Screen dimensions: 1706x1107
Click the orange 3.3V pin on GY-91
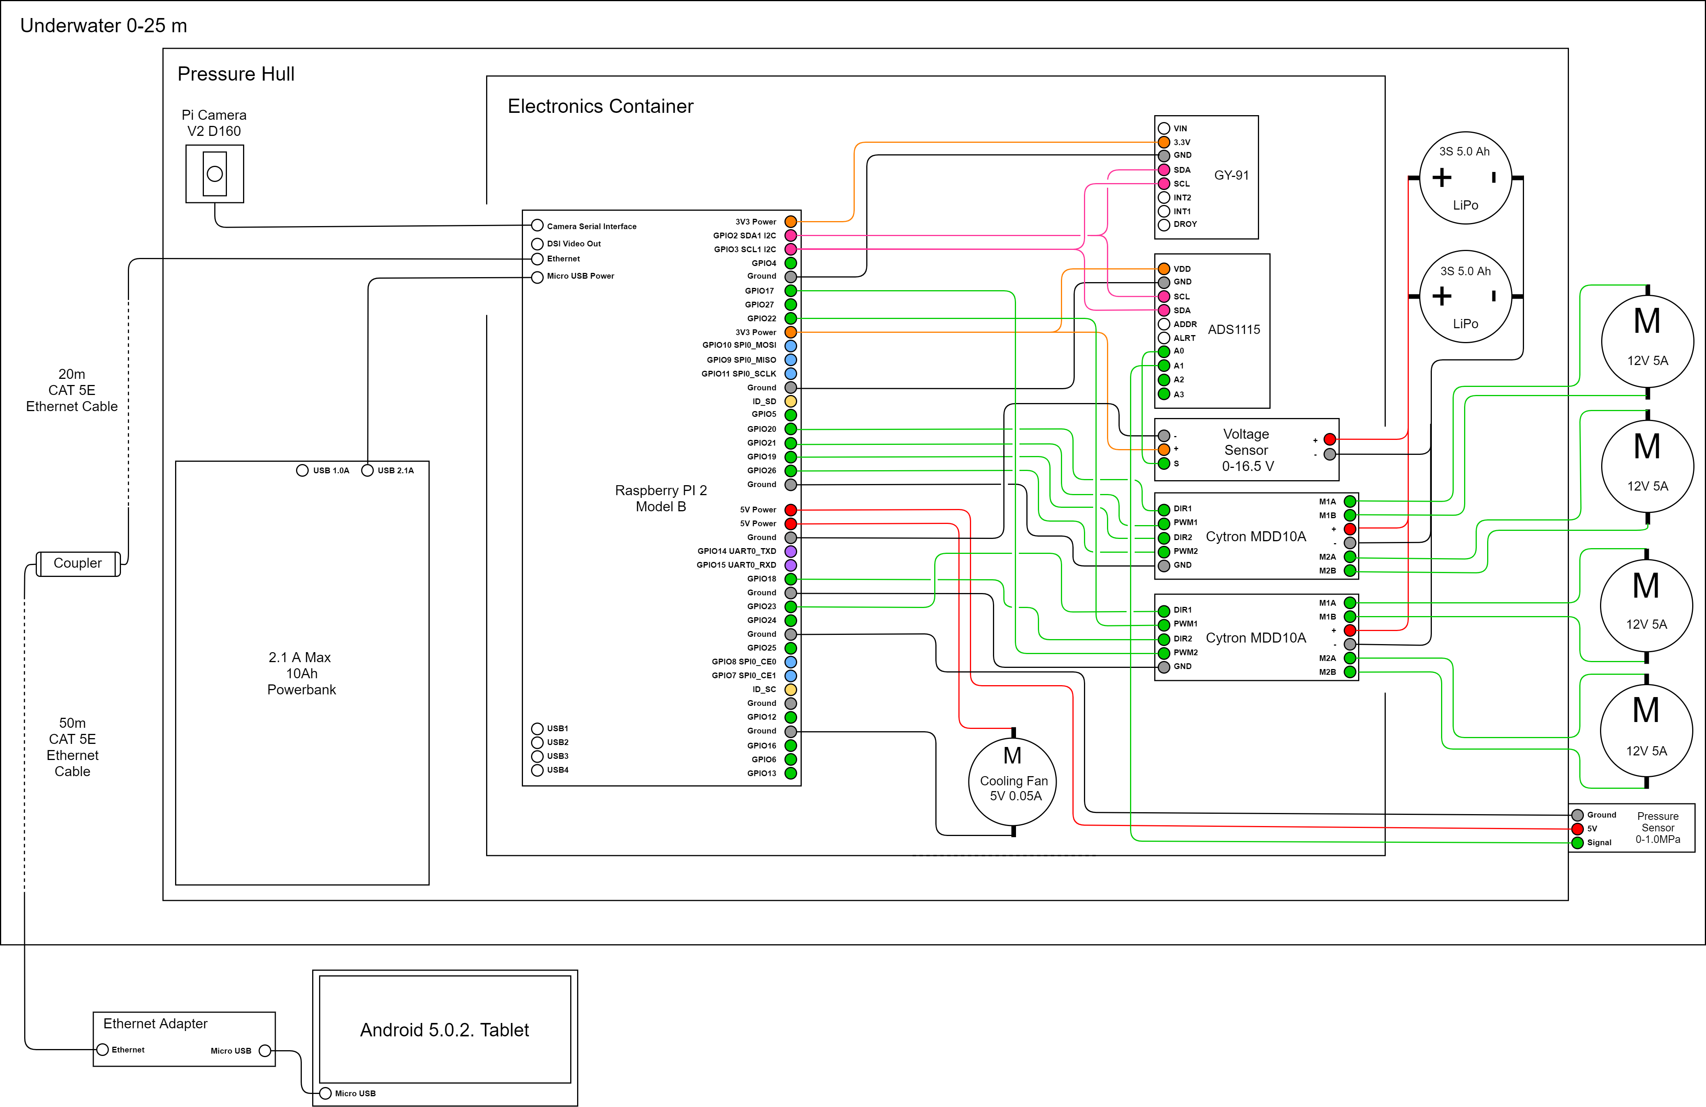point(1164,142)
